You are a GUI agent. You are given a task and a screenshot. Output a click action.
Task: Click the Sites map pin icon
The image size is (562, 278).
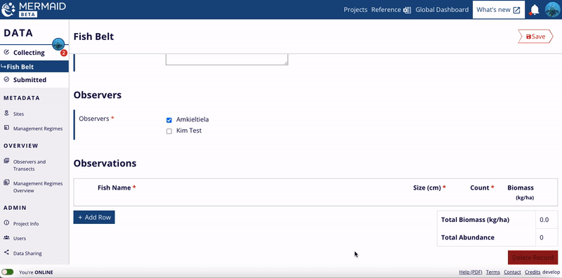pyautogui.click(x=6, y=113)
